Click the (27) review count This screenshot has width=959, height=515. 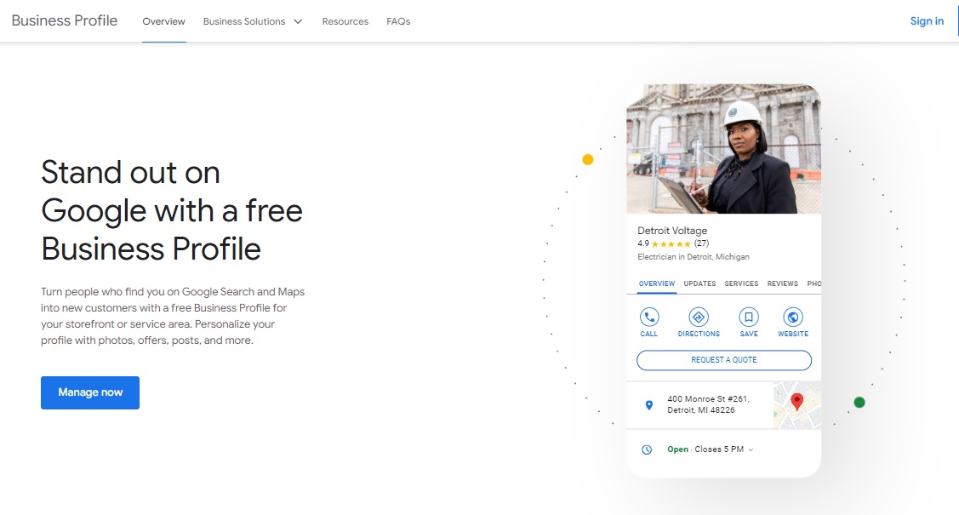pos(701,243)
